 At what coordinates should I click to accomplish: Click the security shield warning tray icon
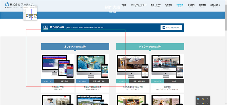coord(203,99)
